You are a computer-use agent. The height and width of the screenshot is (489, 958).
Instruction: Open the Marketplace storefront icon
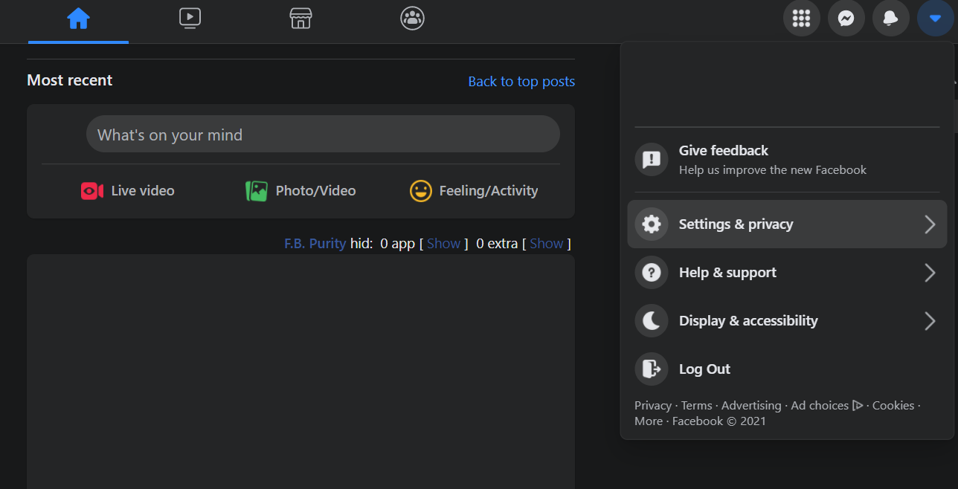pos(300,19)
